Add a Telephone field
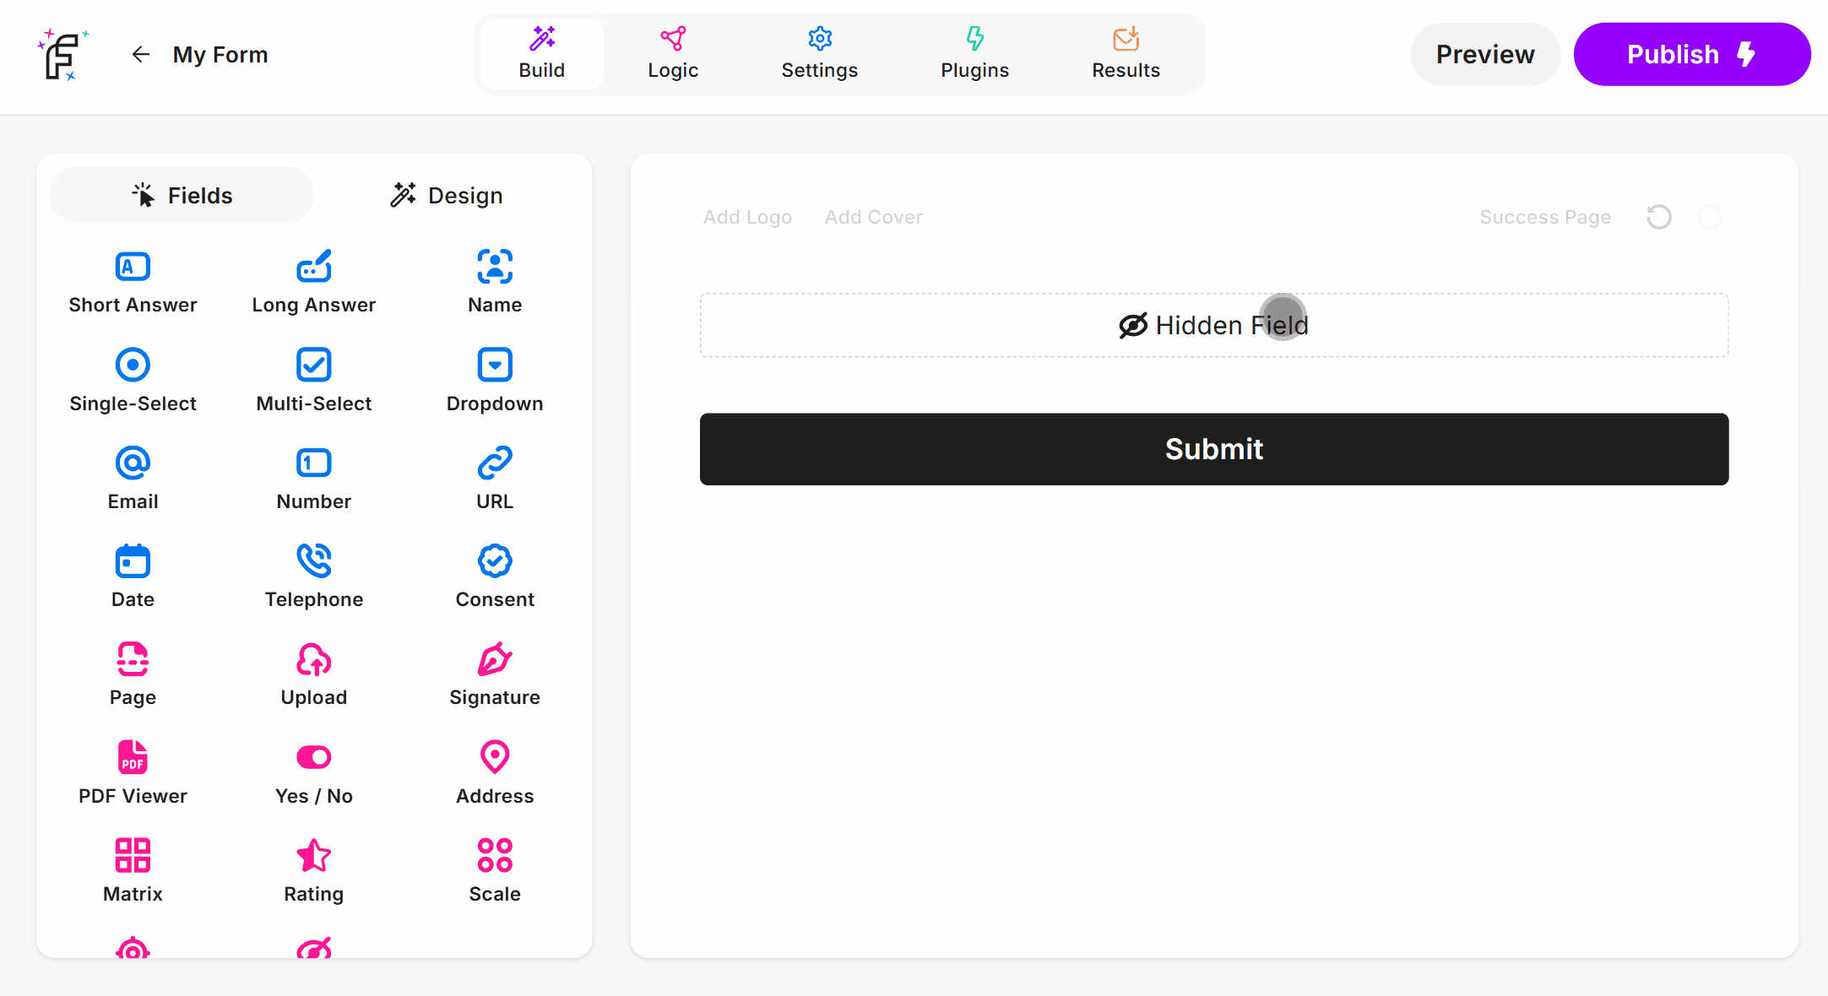 pyautogui.click(x=314, y=577)
